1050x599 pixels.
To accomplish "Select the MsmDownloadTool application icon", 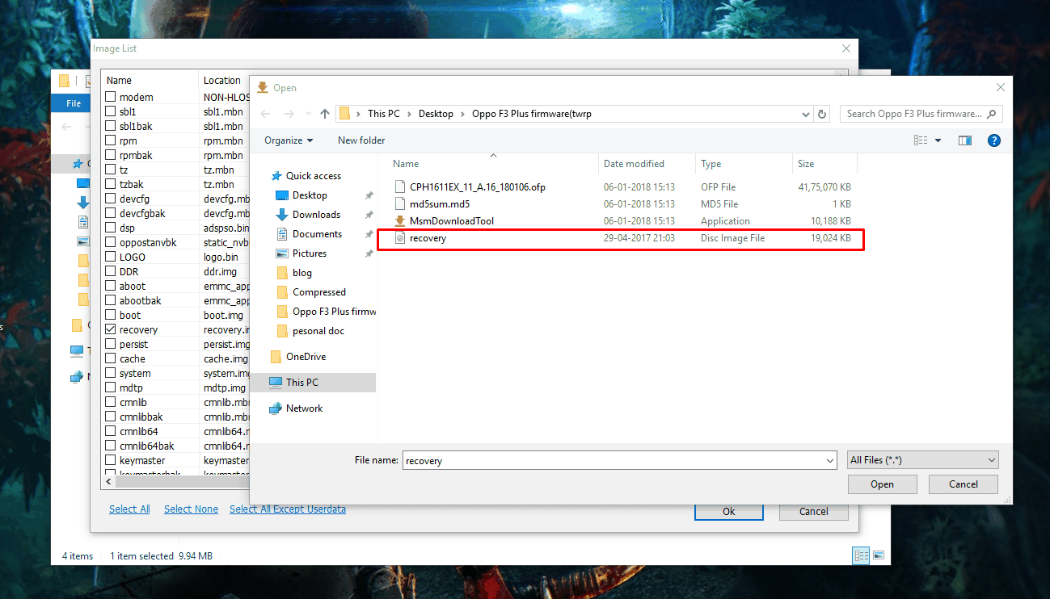I will (x=399, y=221).
